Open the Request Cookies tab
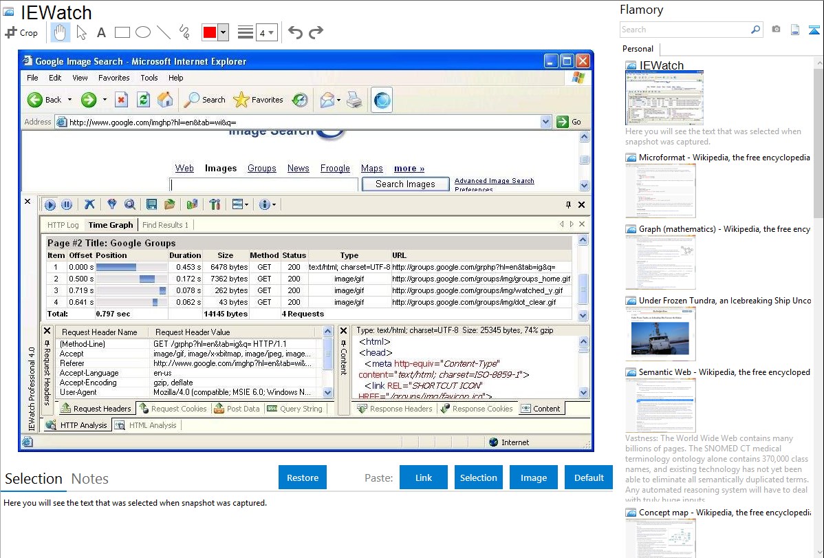 [x=173, y=409]
